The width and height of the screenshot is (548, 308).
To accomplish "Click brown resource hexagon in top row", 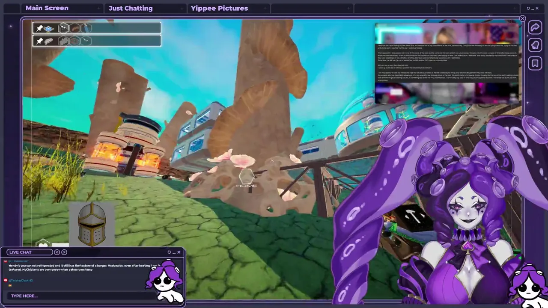I will point(75,29).
